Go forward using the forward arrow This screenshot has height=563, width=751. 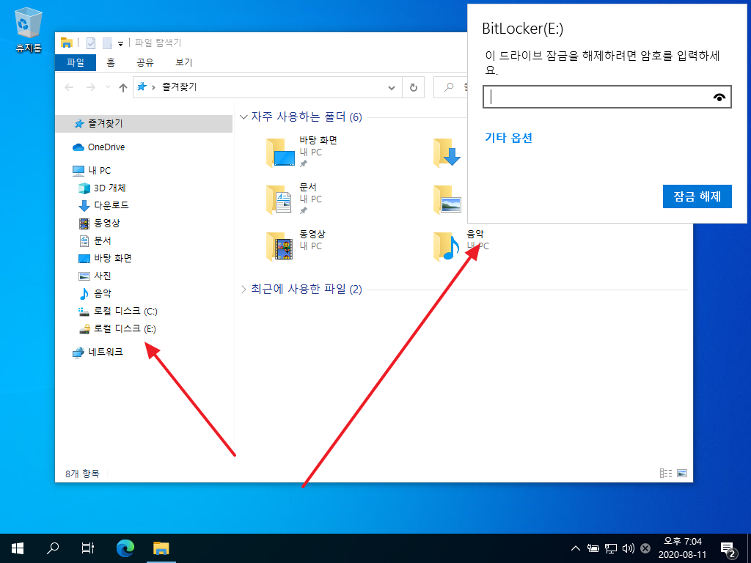(x=90, y=87)
